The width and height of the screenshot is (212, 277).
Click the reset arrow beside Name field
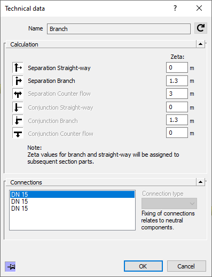pos(201,28)
